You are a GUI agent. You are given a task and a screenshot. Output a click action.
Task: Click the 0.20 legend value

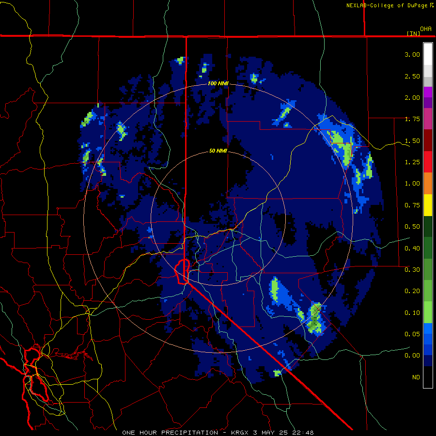412,291
